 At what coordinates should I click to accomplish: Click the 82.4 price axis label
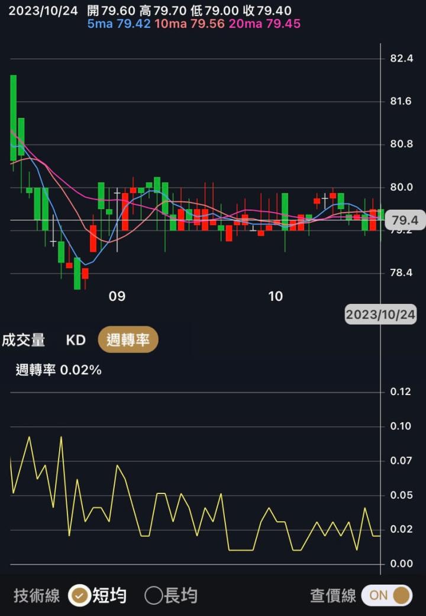tap(401, 59)
